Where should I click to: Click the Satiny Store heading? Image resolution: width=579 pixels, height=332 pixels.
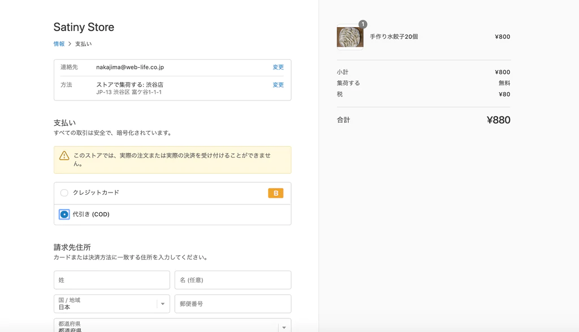click(83, 27)
